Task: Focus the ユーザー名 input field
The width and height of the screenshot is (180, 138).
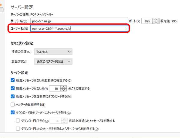Action: (x=79, y=29)
